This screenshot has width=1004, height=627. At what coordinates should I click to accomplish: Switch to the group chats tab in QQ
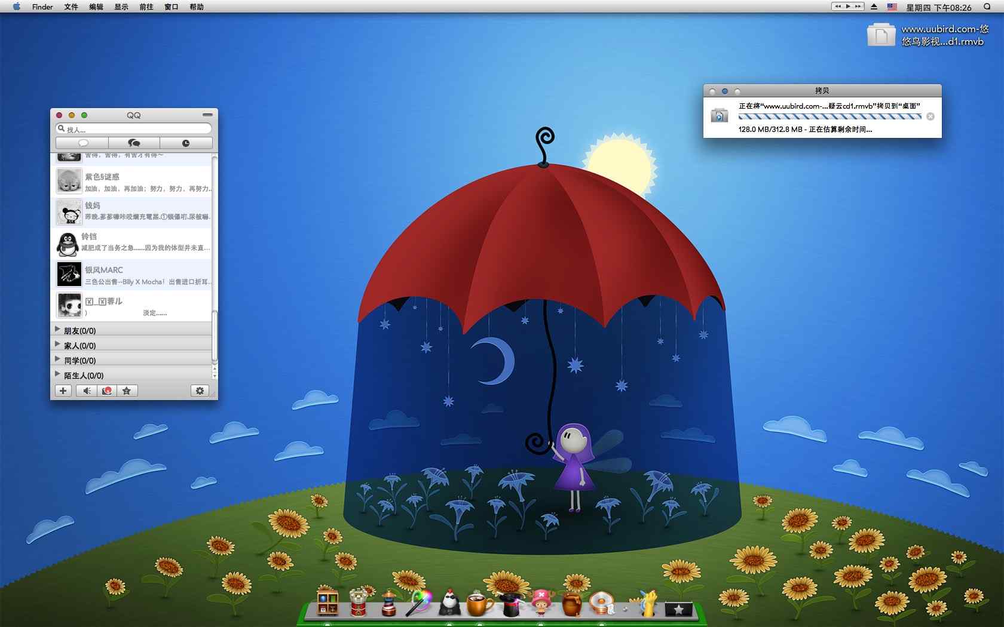(134, 143)
